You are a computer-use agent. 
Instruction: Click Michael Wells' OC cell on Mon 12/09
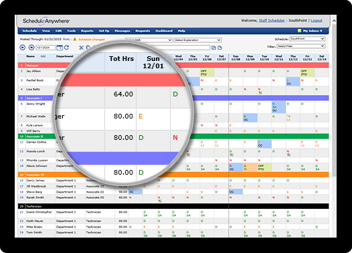[x=250, y=118]
